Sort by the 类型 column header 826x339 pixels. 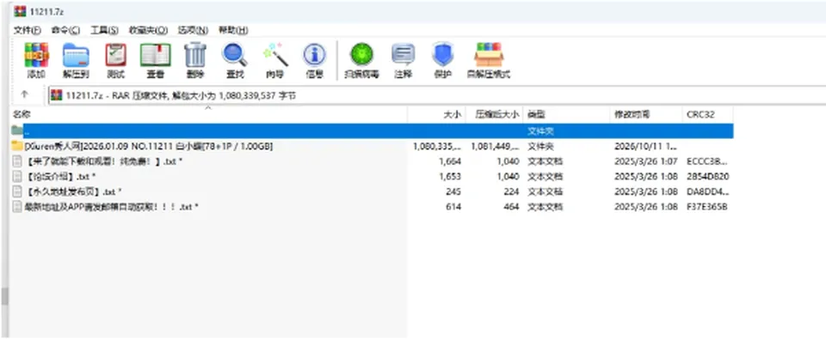pyautogui.click(x=567, y=114)
